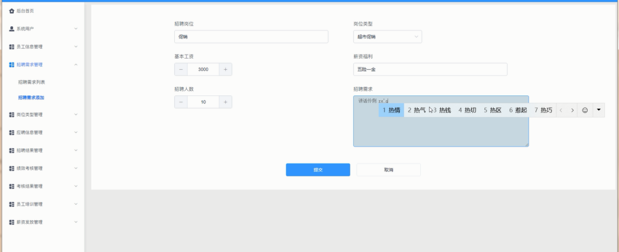Screen dimensions: 619x252
Task: Click the user icon beside 系统用户
Action: point(12,29)
